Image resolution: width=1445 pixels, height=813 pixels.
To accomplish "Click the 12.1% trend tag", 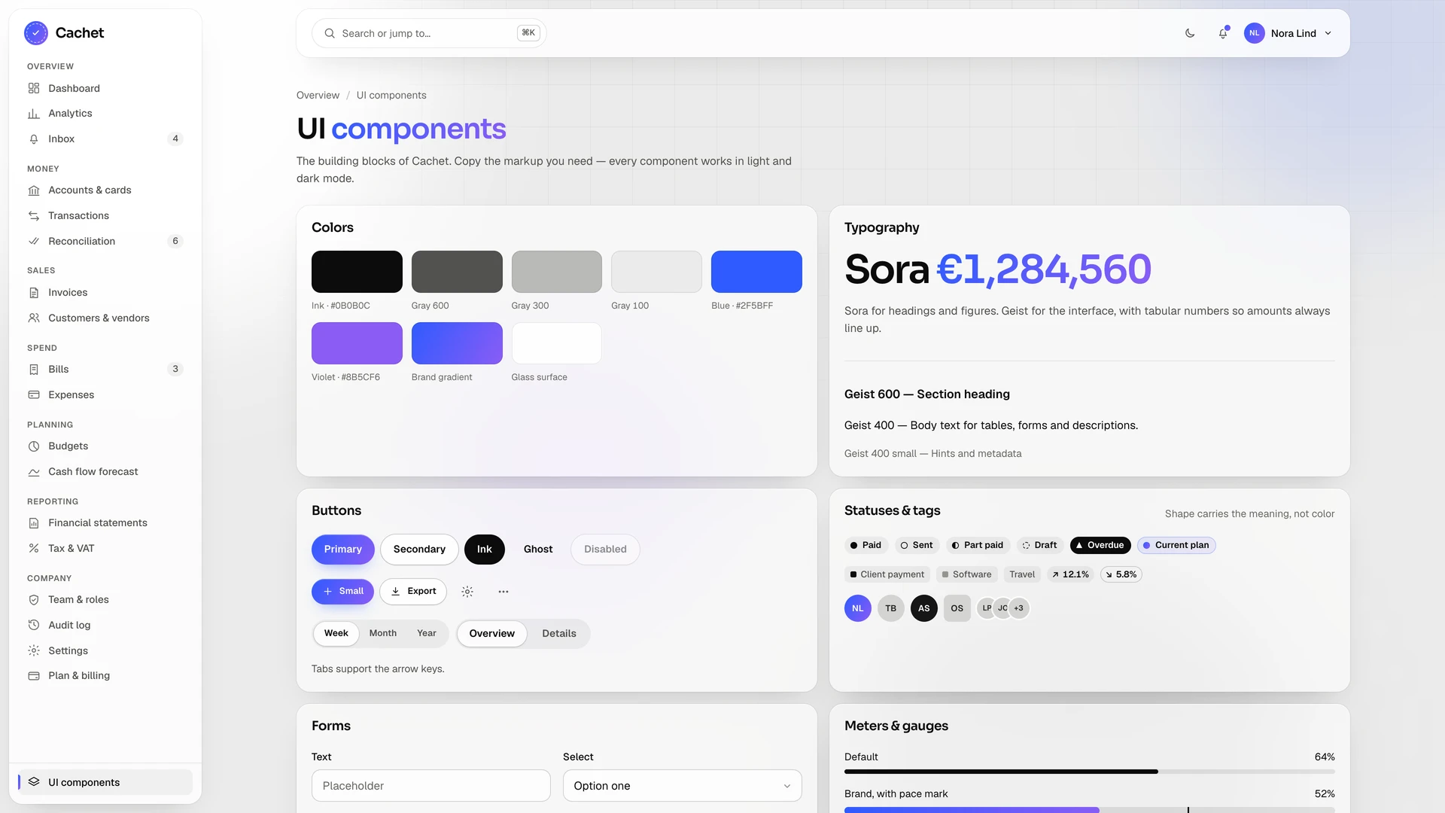I will [x=1070, y=574].
